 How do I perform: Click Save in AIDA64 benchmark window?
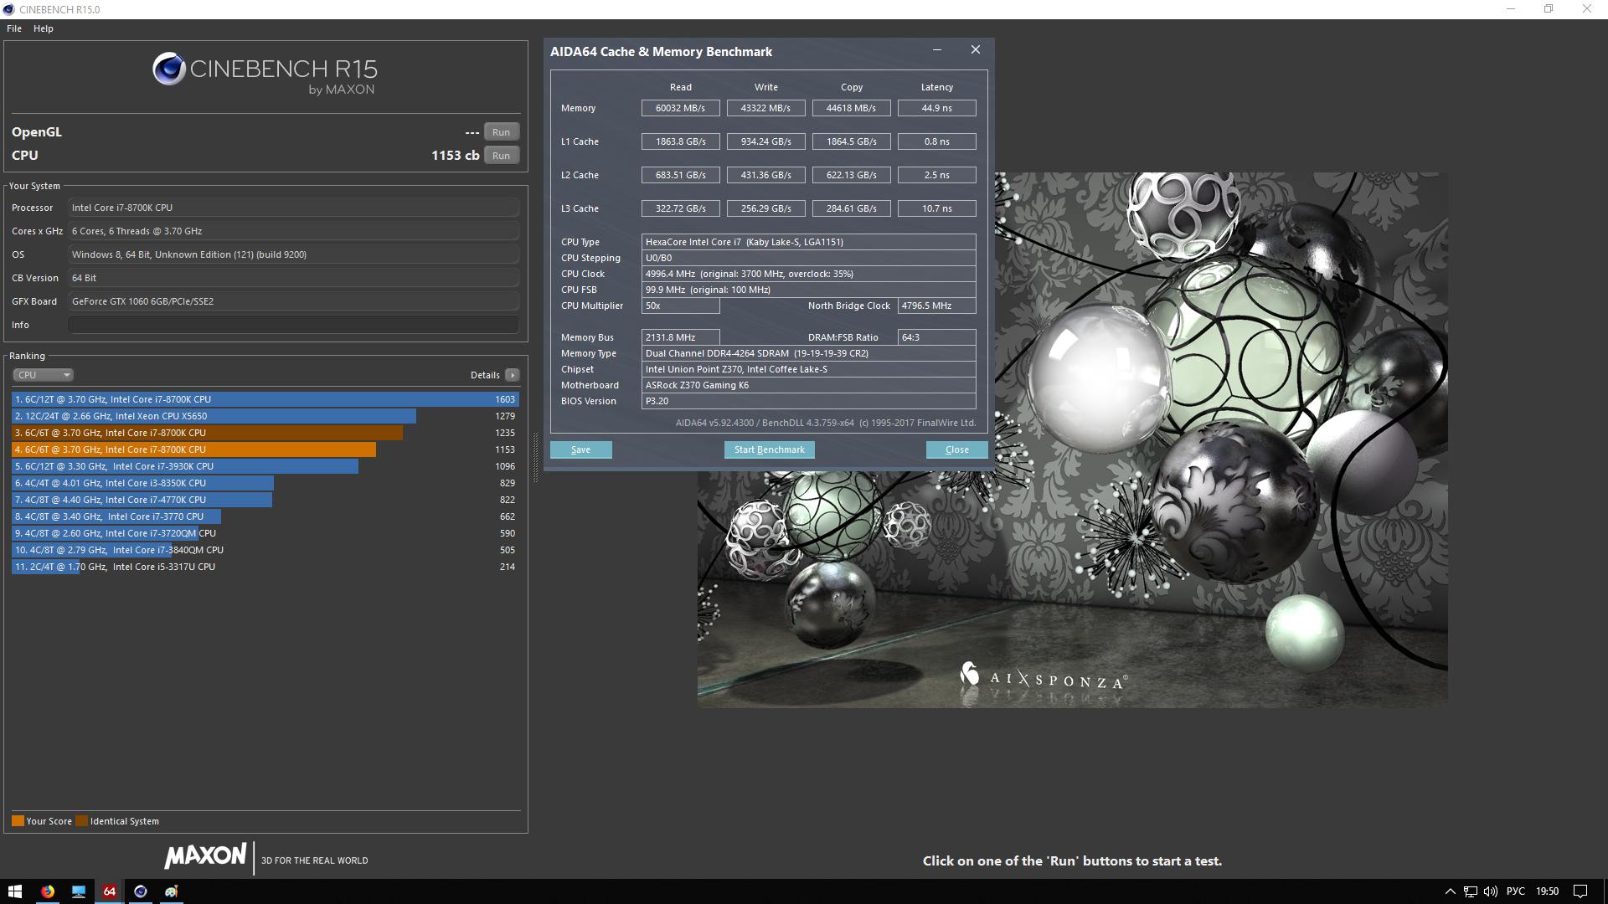pyautogui.click(x=580, y=449)
